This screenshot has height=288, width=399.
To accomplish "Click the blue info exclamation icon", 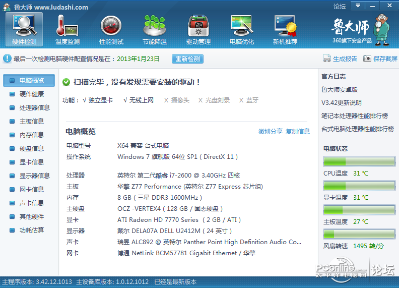I will [x=7, y=59].
